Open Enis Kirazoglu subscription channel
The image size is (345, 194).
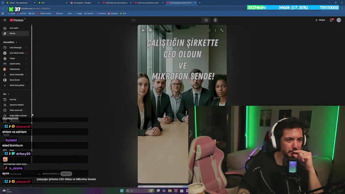click(x=15, y=47)
